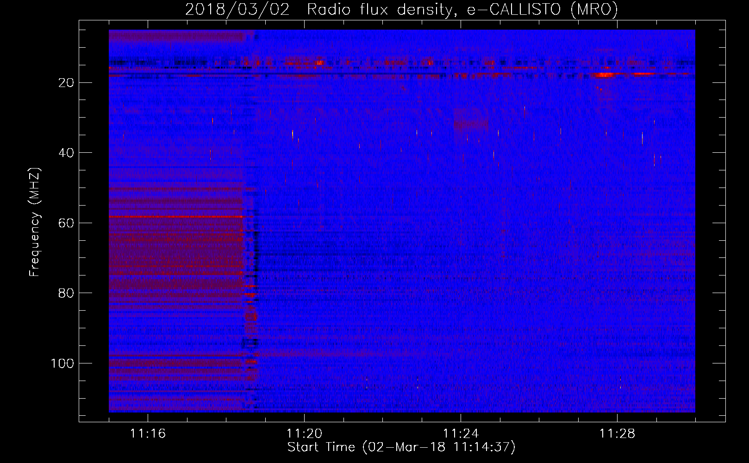Click the 60 MHz frequency tick label
This screenshot has height=463, width=749.
point(66,223)
